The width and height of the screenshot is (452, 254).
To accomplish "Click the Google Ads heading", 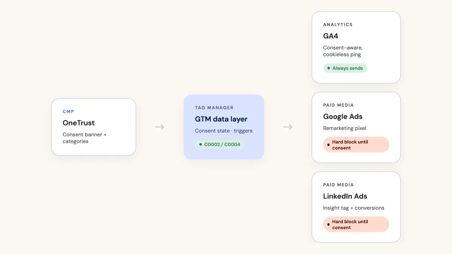I will point(343,117).
